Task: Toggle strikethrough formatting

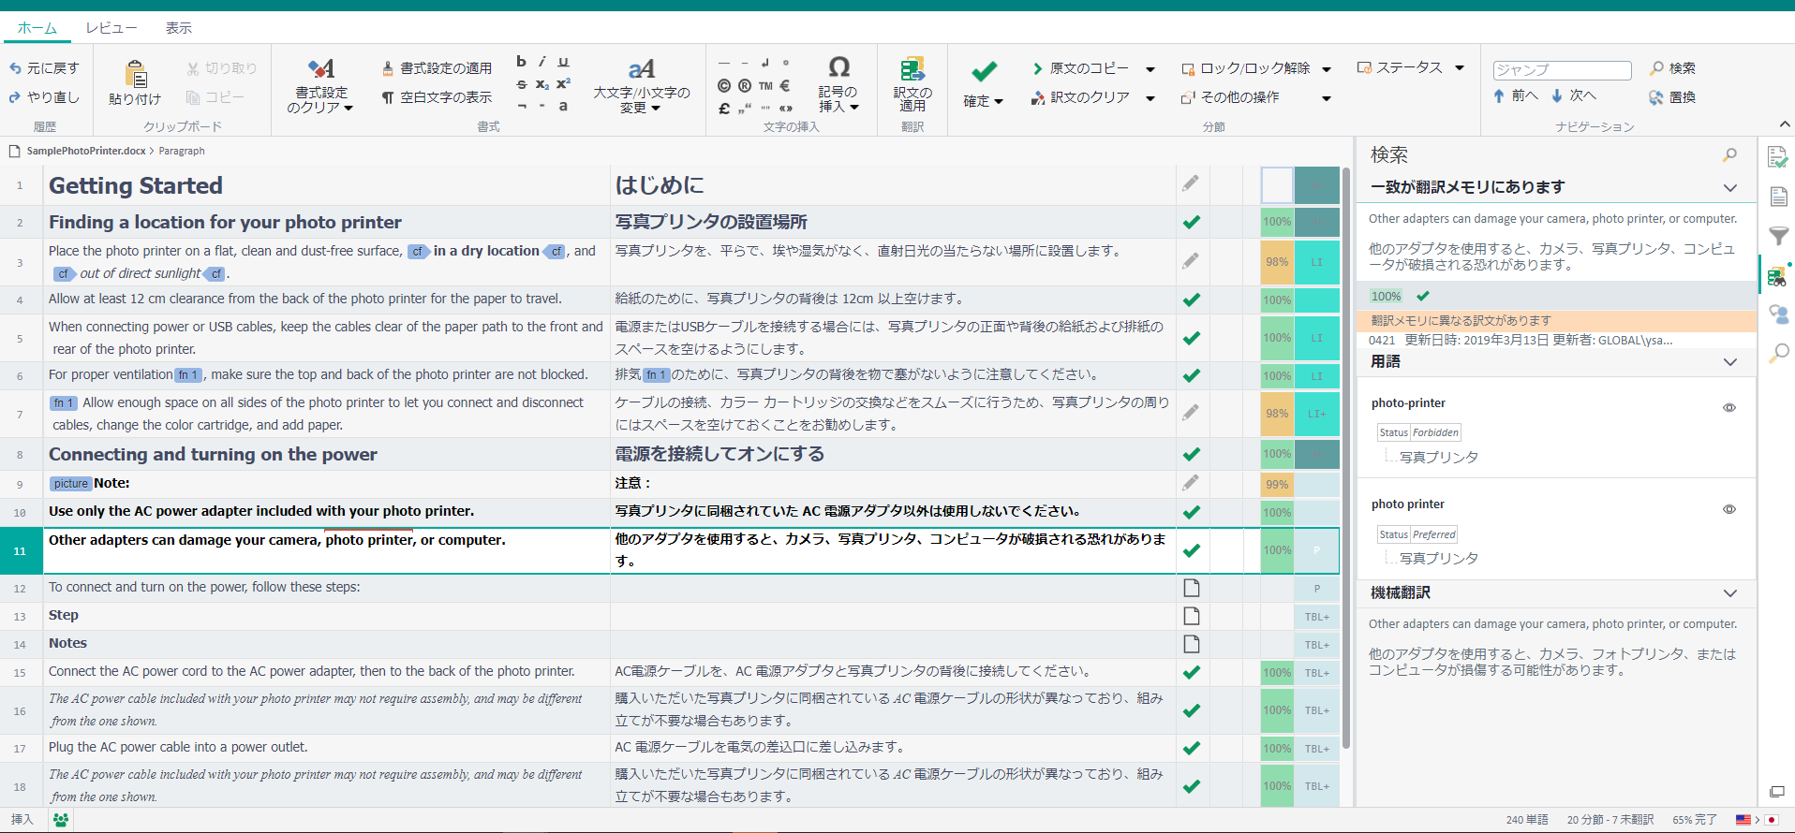Action: pyautogui.click(x=522, y=84)
